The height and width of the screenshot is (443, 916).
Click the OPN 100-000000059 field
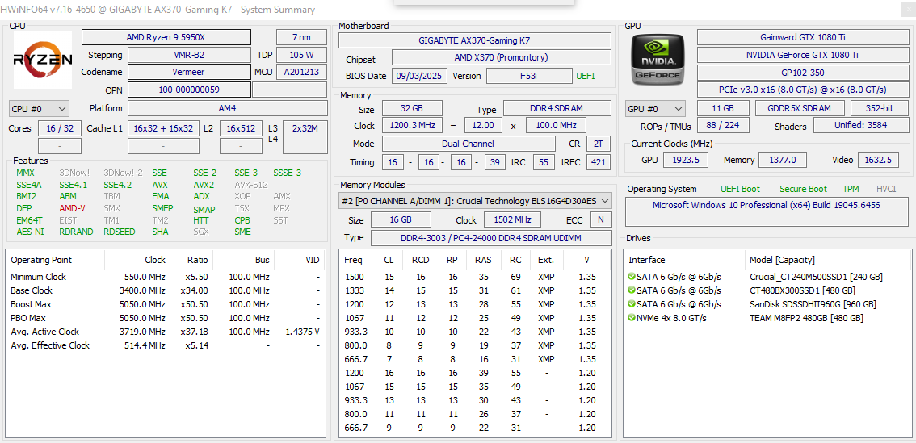189,90
